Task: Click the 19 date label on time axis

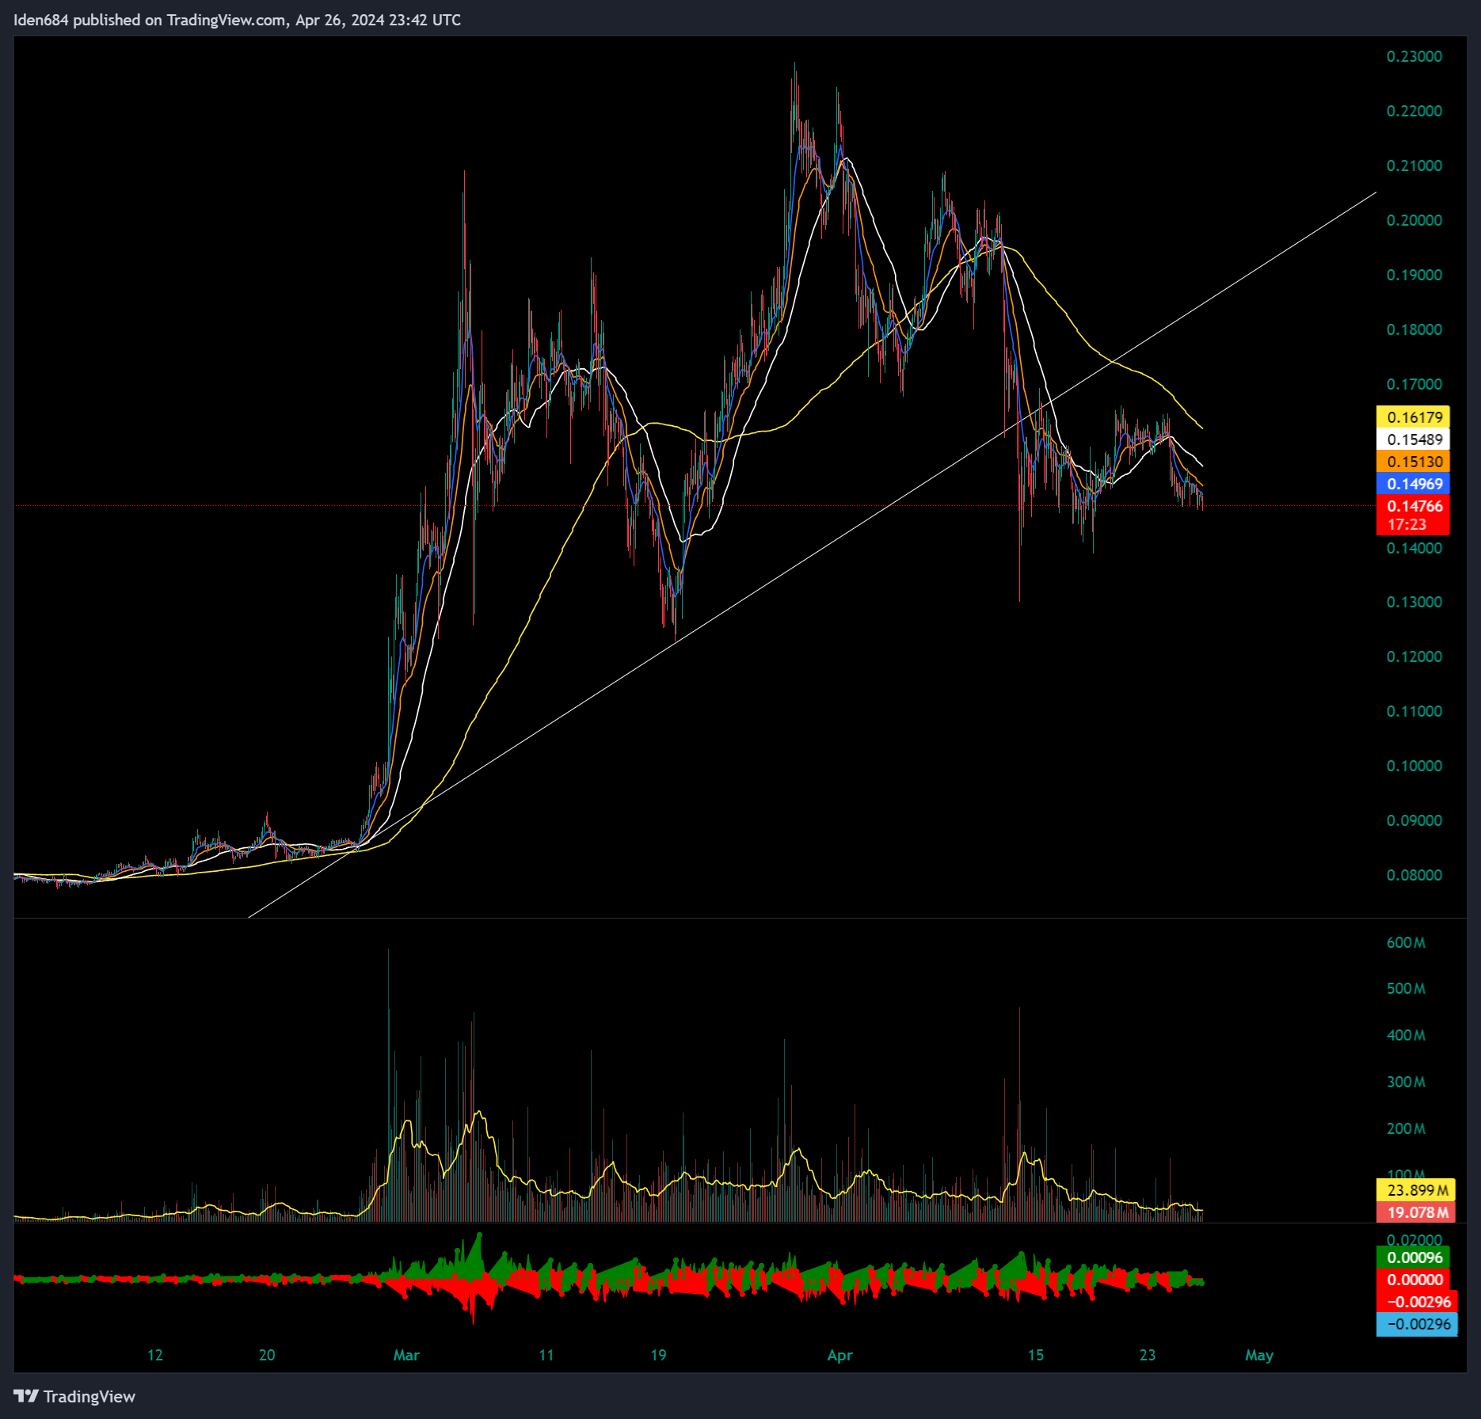Action: (658, 1355)
